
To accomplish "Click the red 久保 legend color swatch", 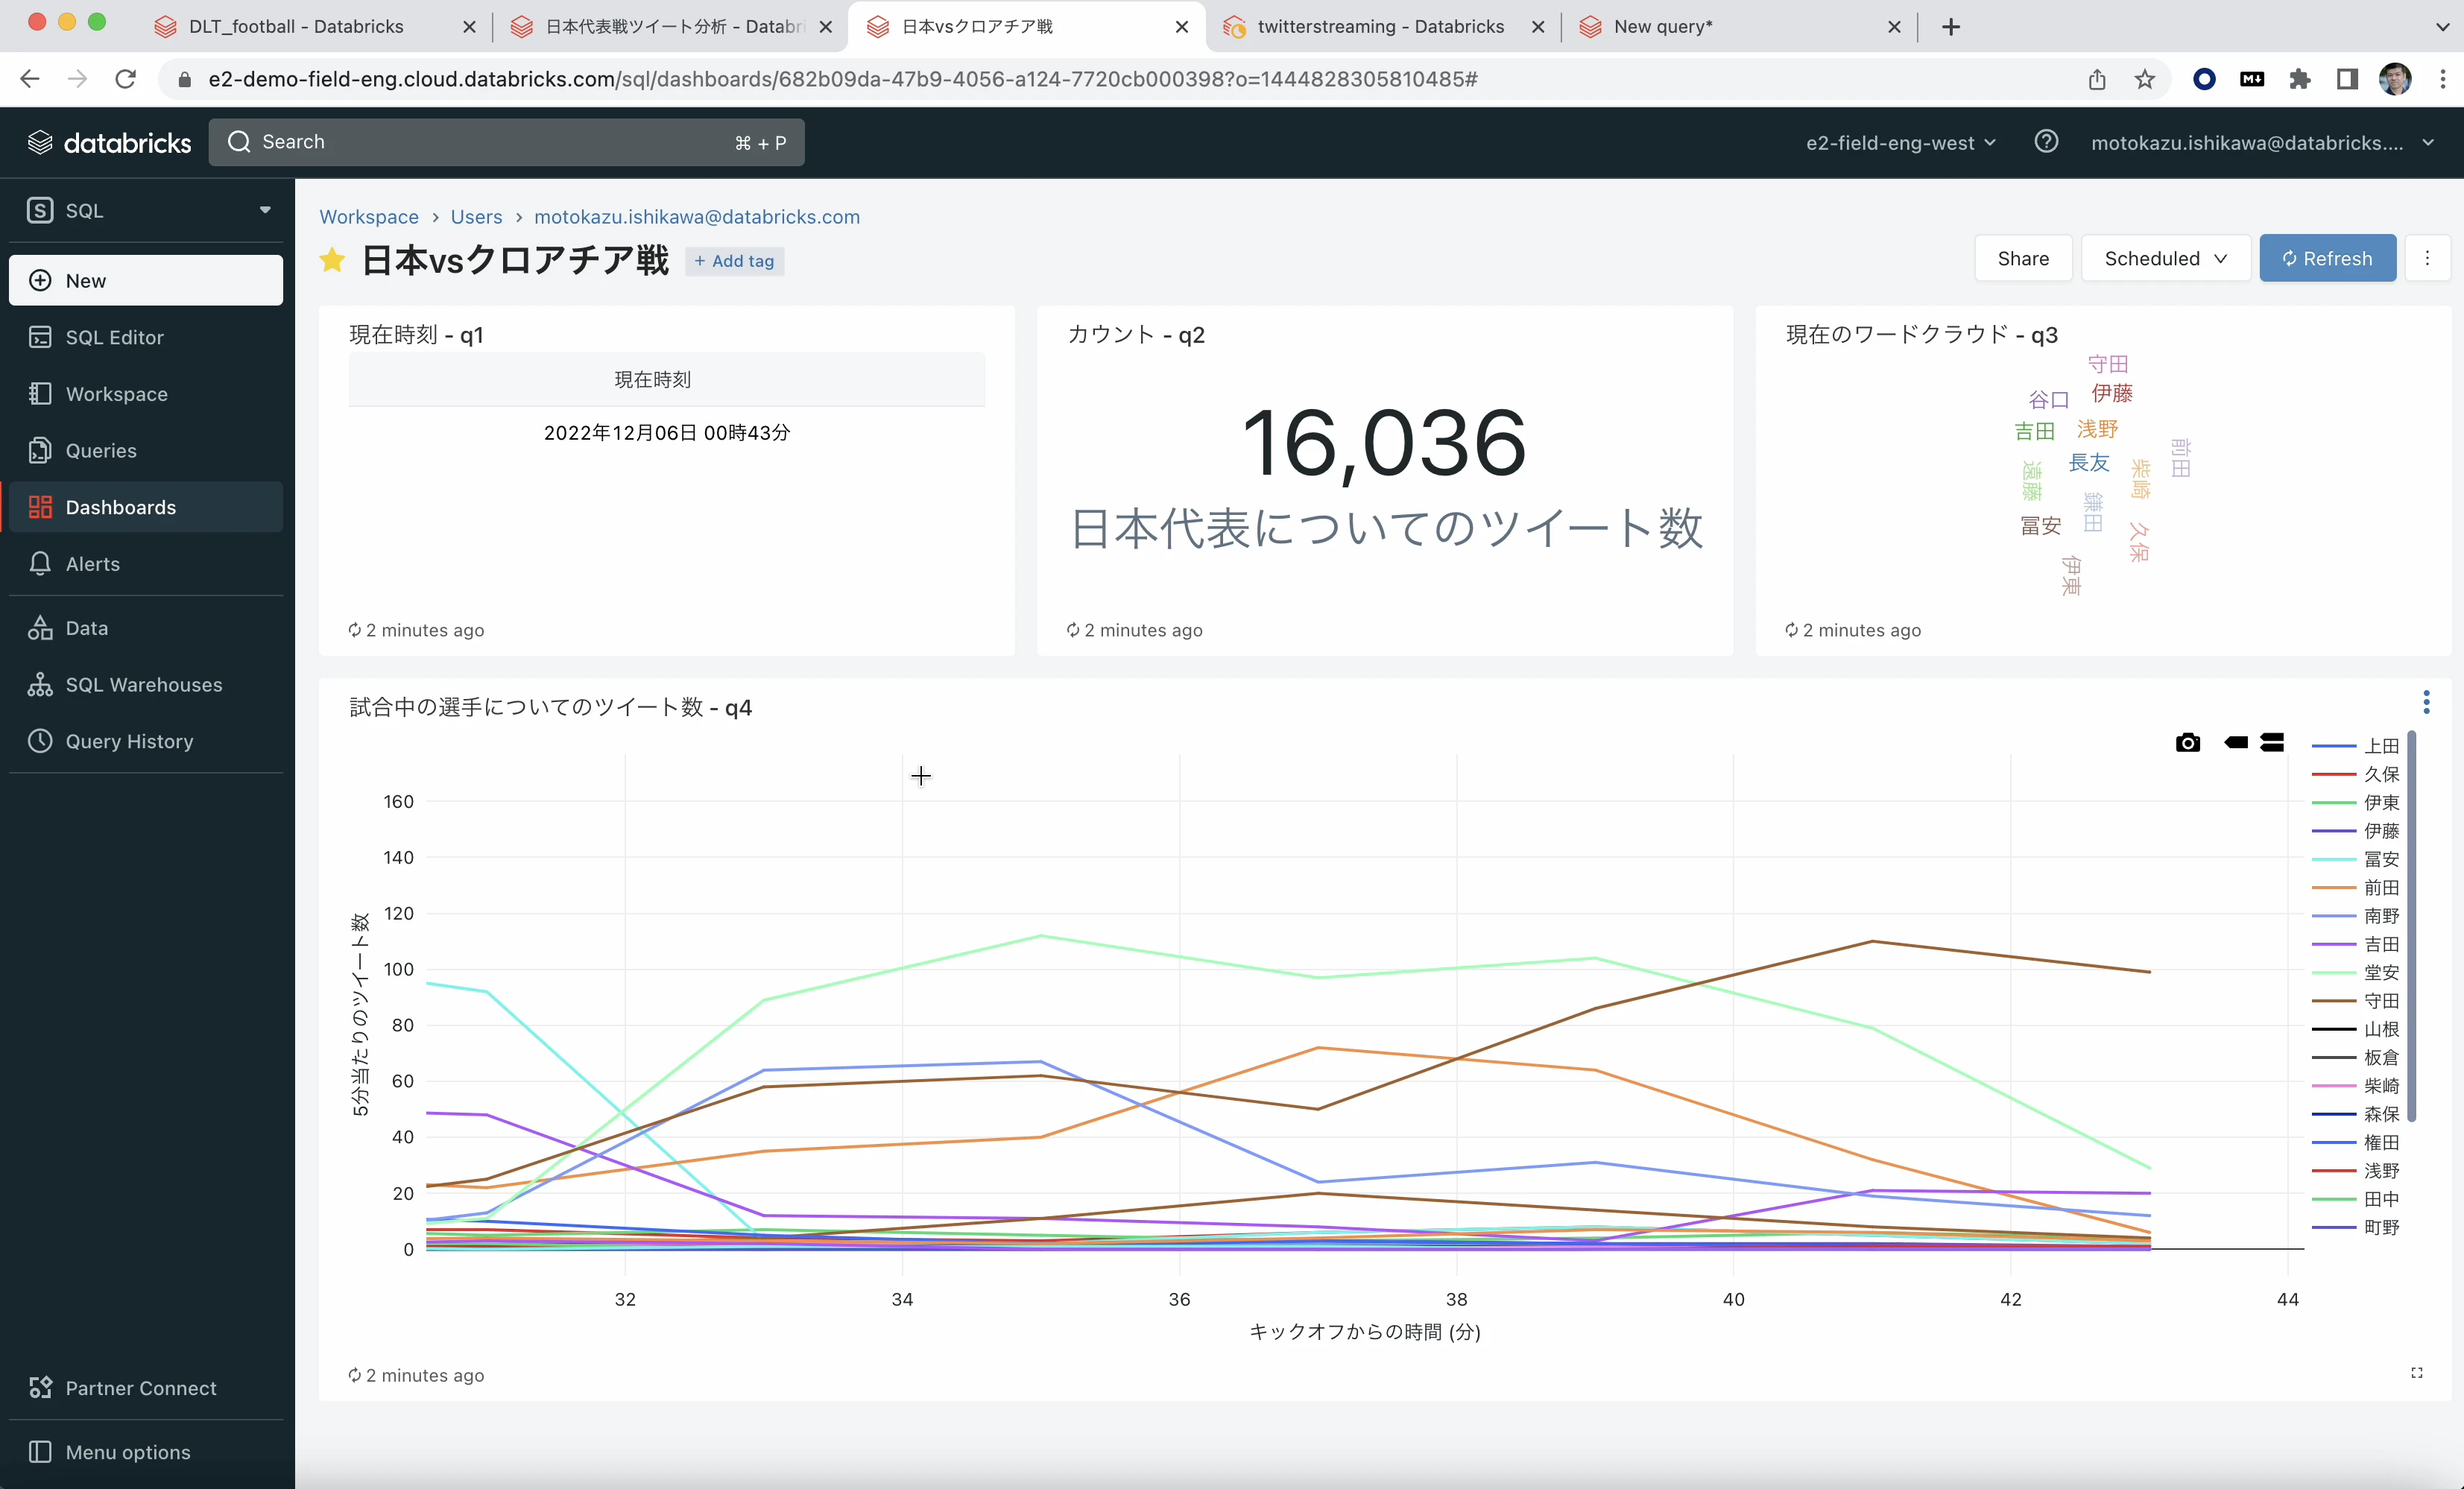I will click(x=2335, y=774).
